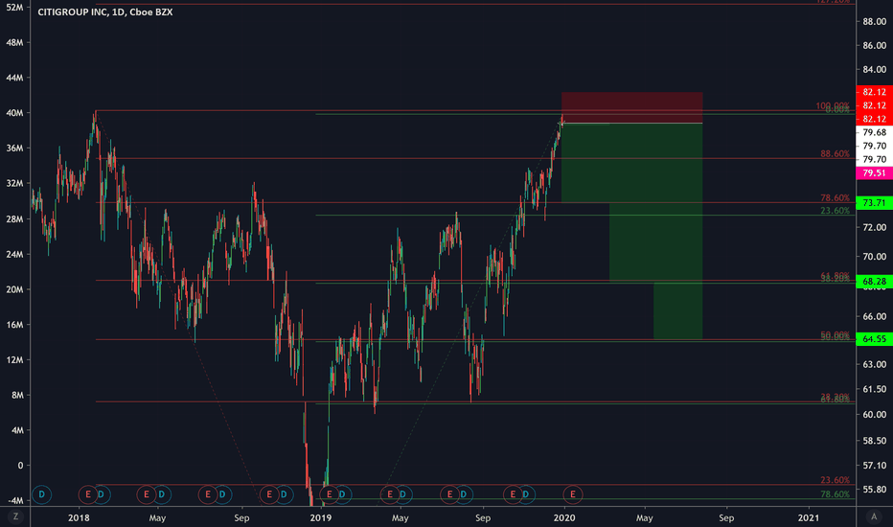Open the November 2018 dividend D marker
The width and height of the screenshot is (893, 527).
pyautogui.click(x=284, y=494)
